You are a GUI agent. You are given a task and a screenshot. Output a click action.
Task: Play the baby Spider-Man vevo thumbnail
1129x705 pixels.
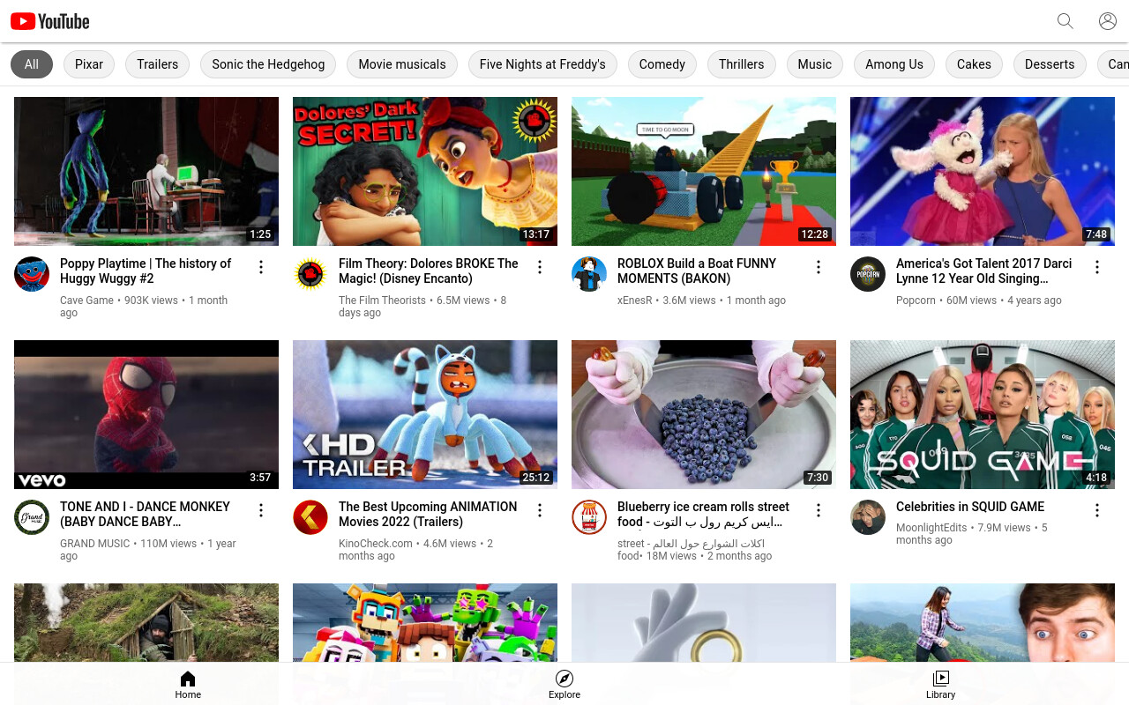146,414
